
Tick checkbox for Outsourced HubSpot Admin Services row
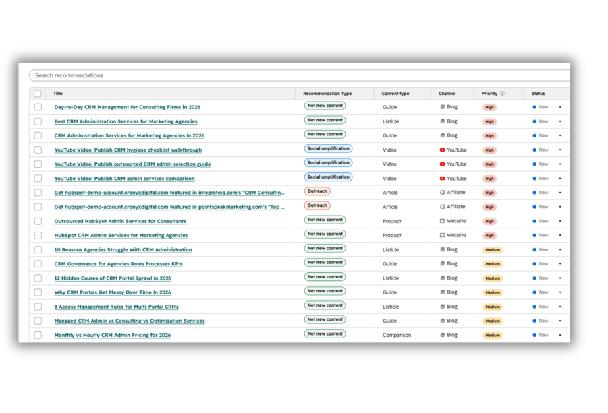pyautogui.click(x=38, y=221)
